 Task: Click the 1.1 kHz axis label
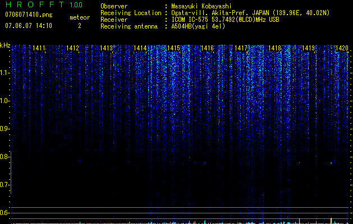click(x=4, y=73)
